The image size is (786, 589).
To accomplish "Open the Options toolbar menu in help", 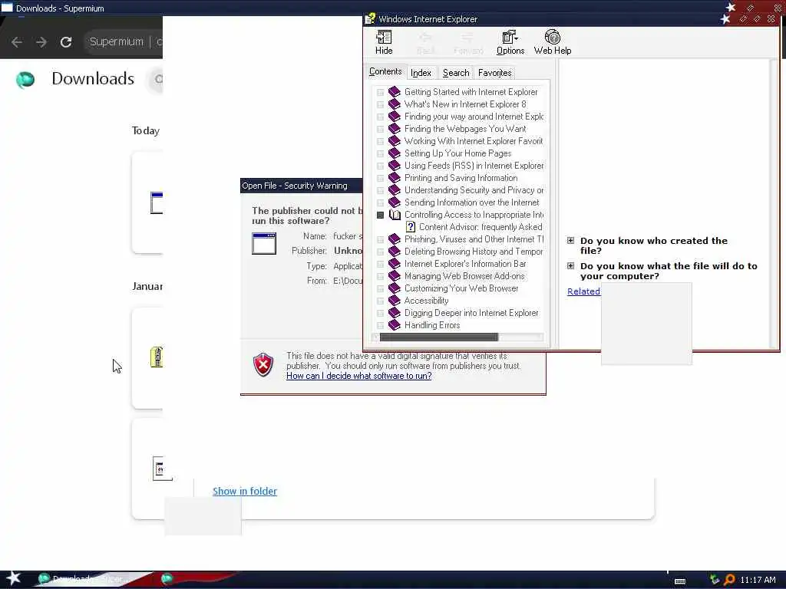I will 510,42.
